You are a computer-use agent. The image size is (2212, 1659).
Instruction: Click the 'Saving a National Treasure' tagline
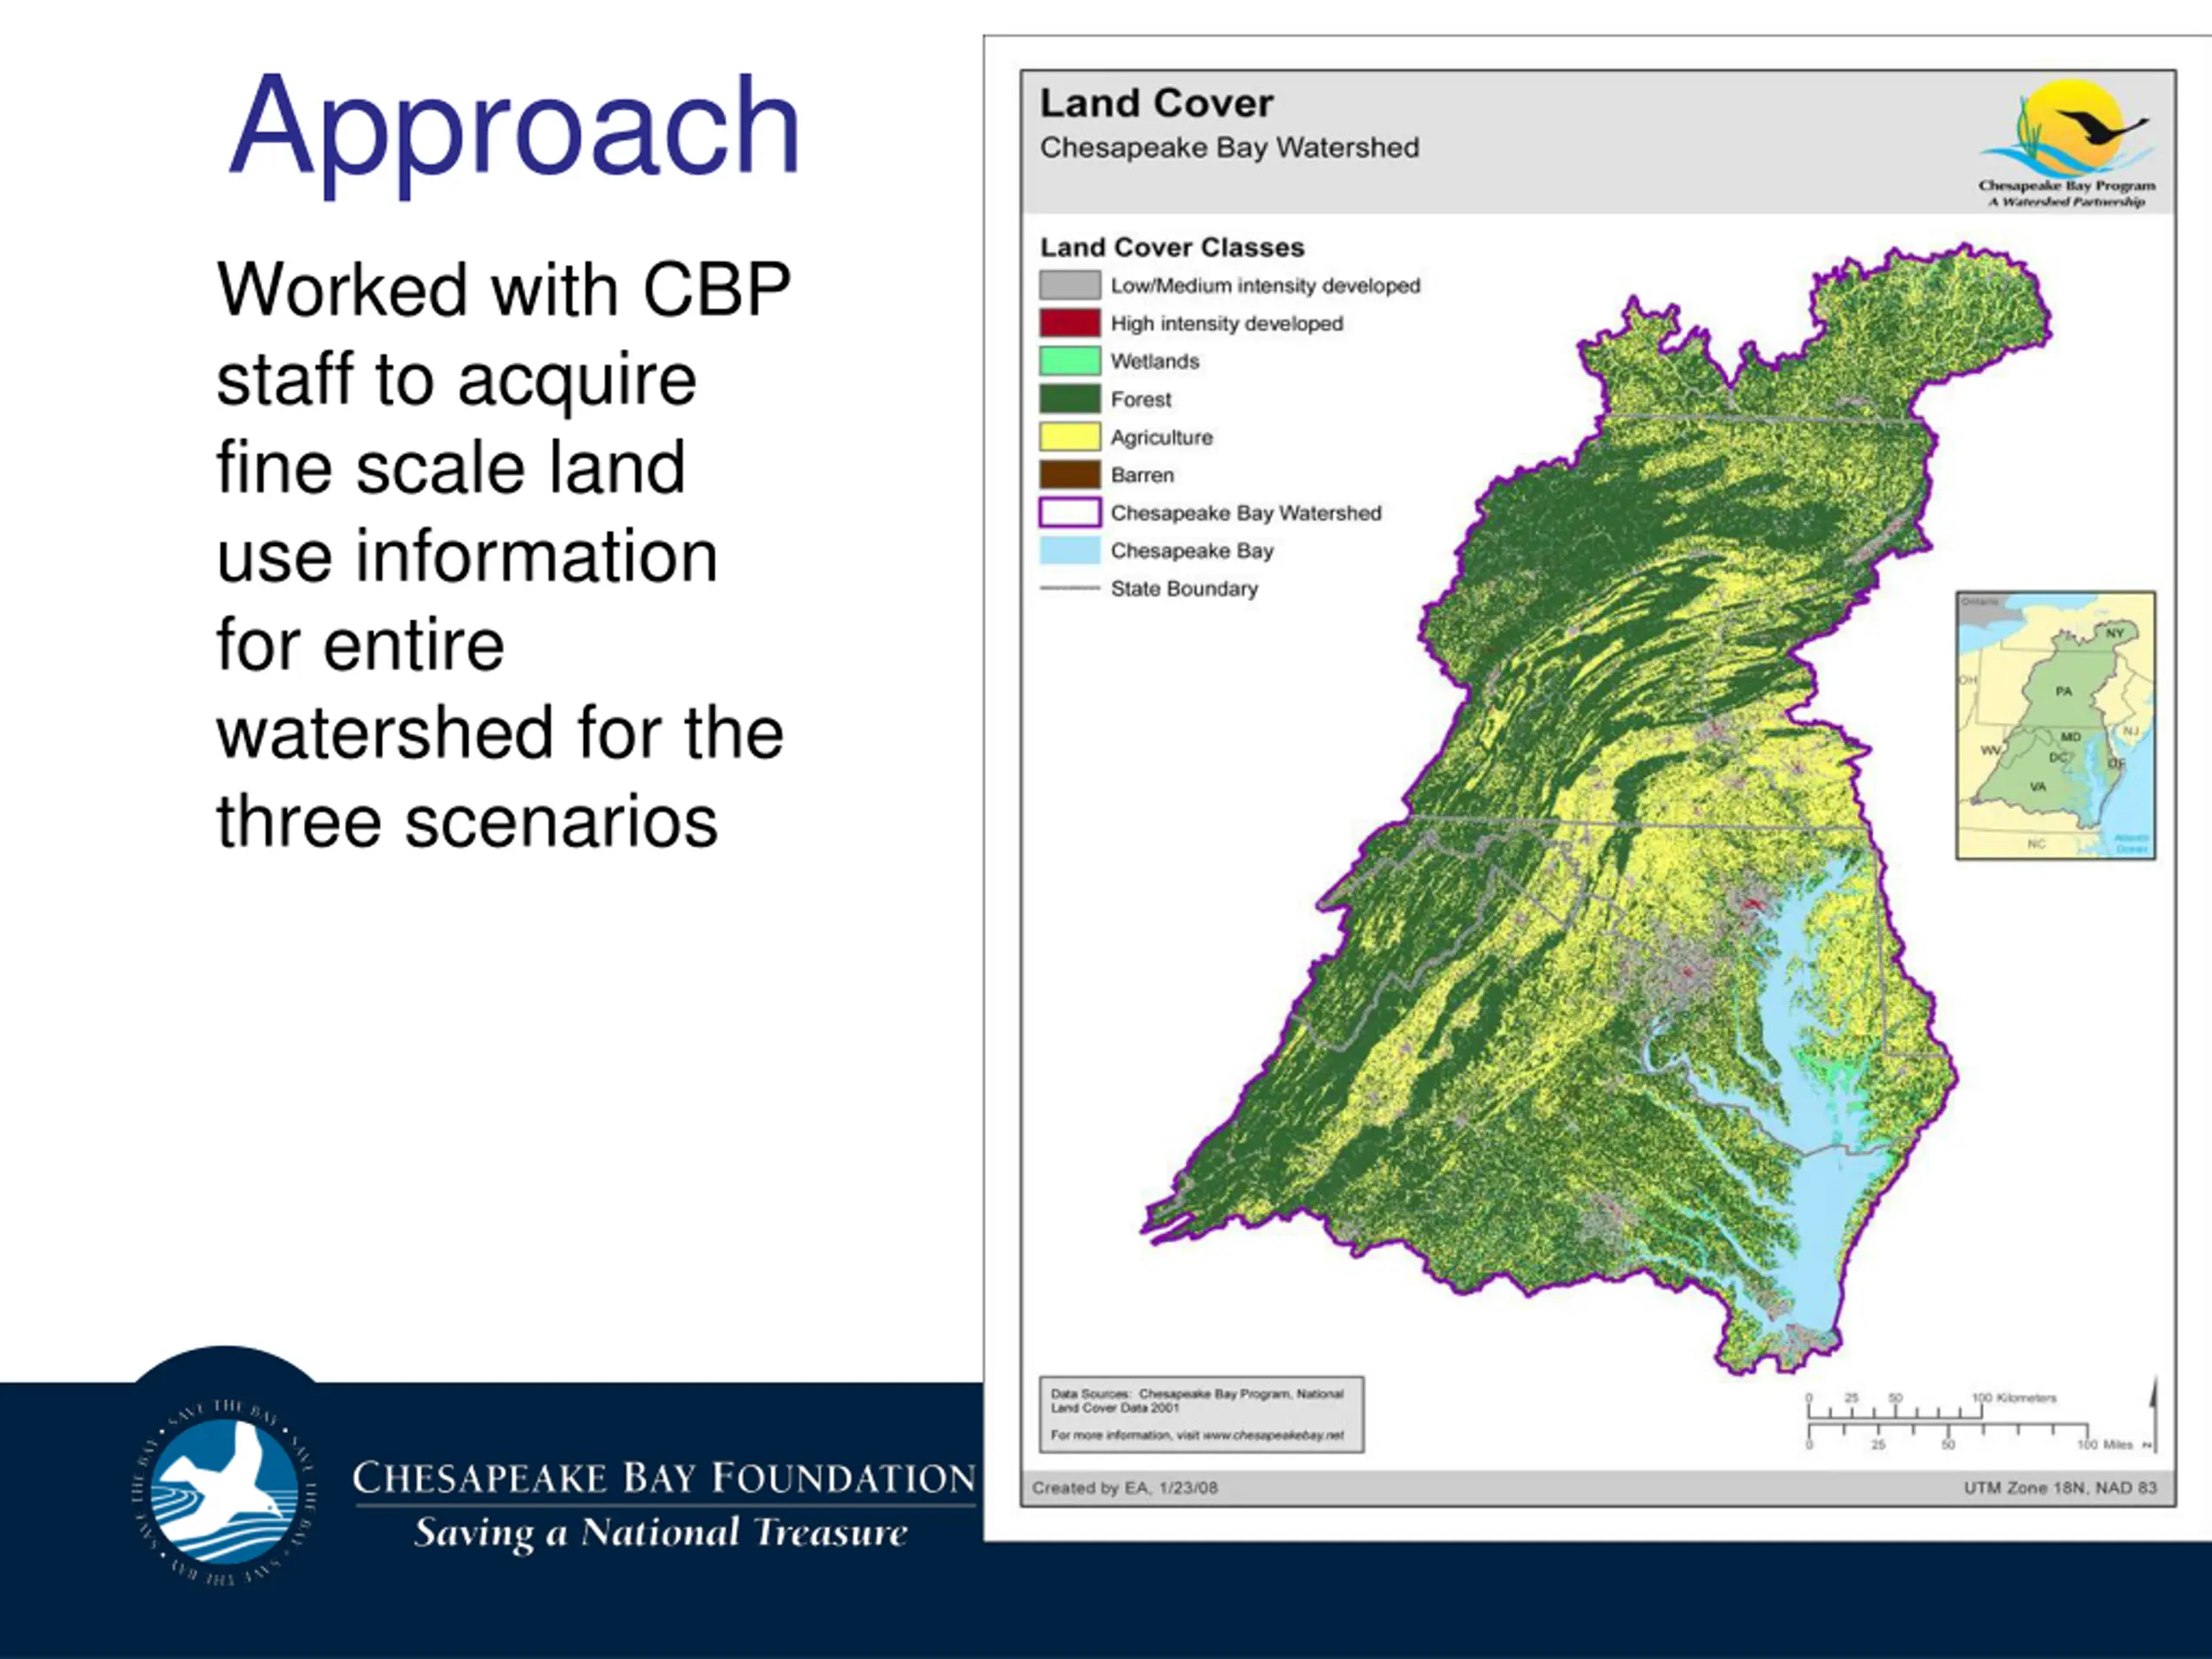661,1533
